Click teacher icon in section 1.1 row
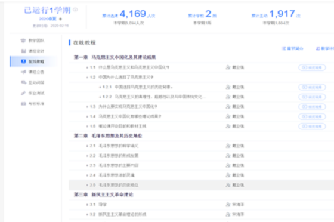Screen dimensions: 334x222 [228, 67]
